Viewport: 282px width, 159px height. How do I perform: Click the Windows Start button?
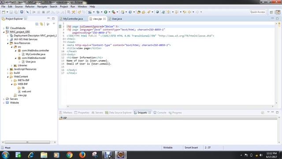(x=5, y=155)
